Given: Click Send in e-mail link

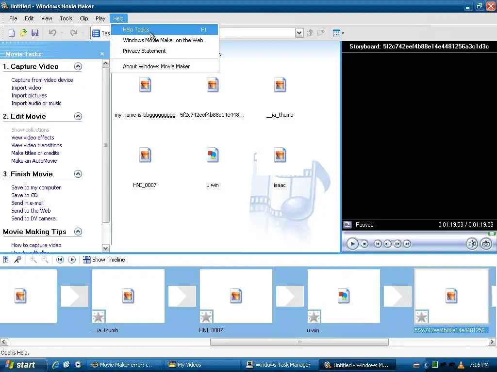Looking at the screenshot, I should tap(27, 203).
